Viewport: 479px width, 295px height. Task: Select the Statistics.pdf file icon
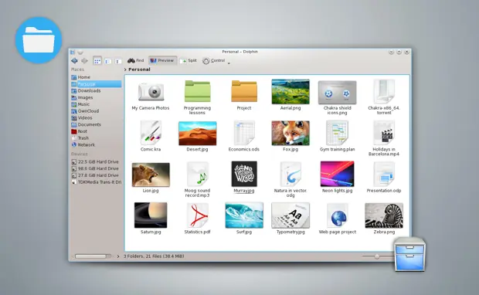pyautogui.click(x=197, y=215)
